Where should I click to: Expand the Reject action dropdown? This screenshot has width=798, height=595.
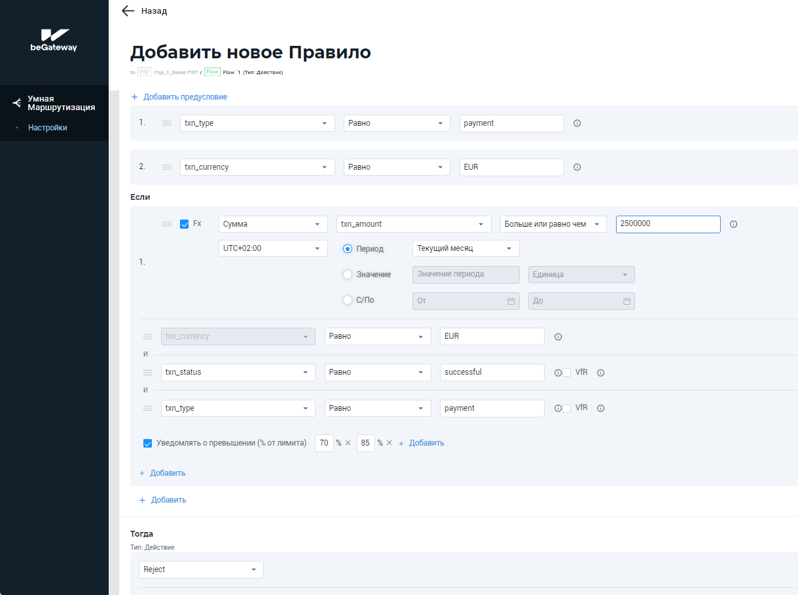[x=201, y=569]
